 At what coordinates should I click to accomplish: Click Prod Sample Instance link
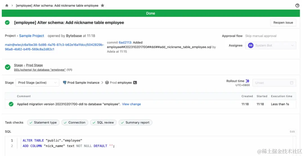click(x=83, y=82)
